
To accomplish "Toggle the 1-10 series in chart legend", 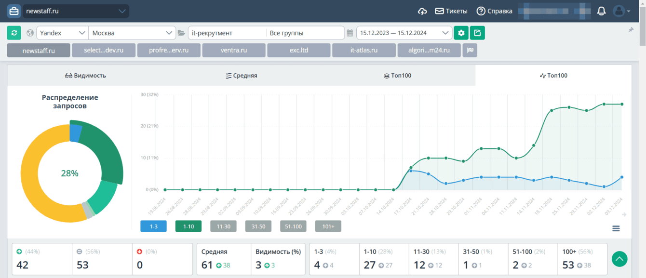I will tap(188, 226).
